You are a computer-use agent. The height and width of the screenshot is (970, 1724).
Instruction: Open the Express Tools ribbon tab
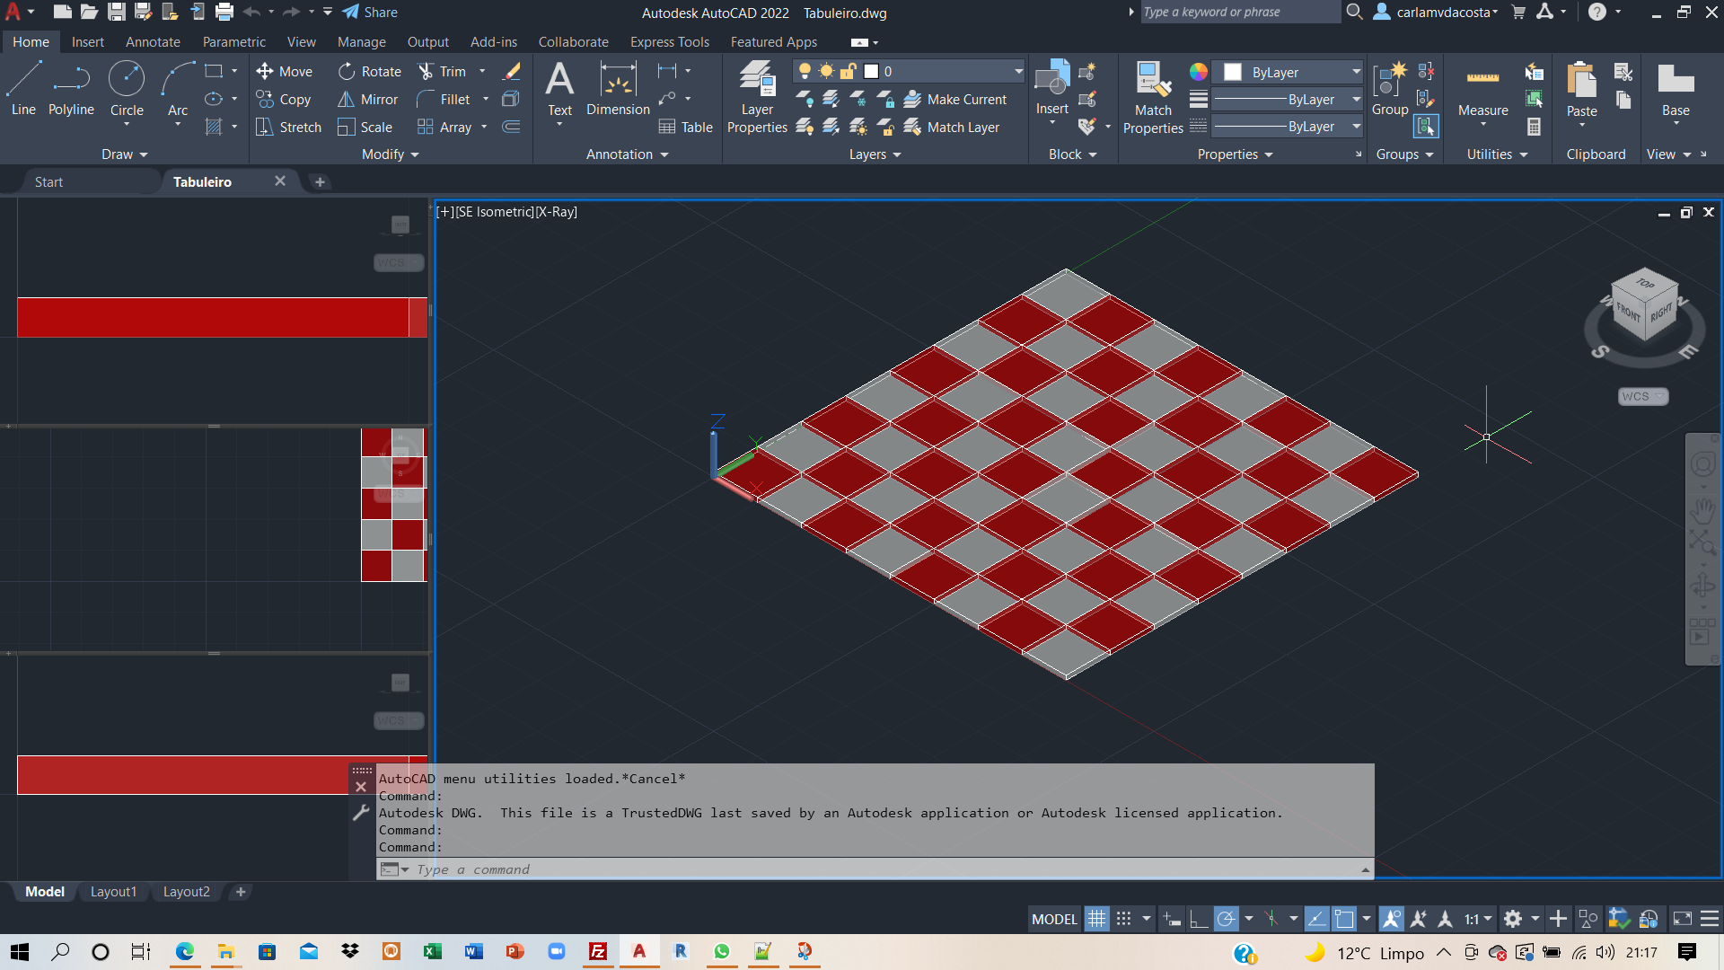pos(670,42)
